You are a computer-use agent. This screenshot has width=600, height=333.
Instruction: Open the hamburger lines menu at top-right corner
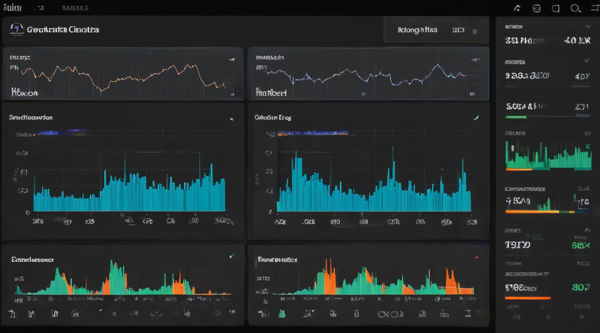(x=595, y=8)
